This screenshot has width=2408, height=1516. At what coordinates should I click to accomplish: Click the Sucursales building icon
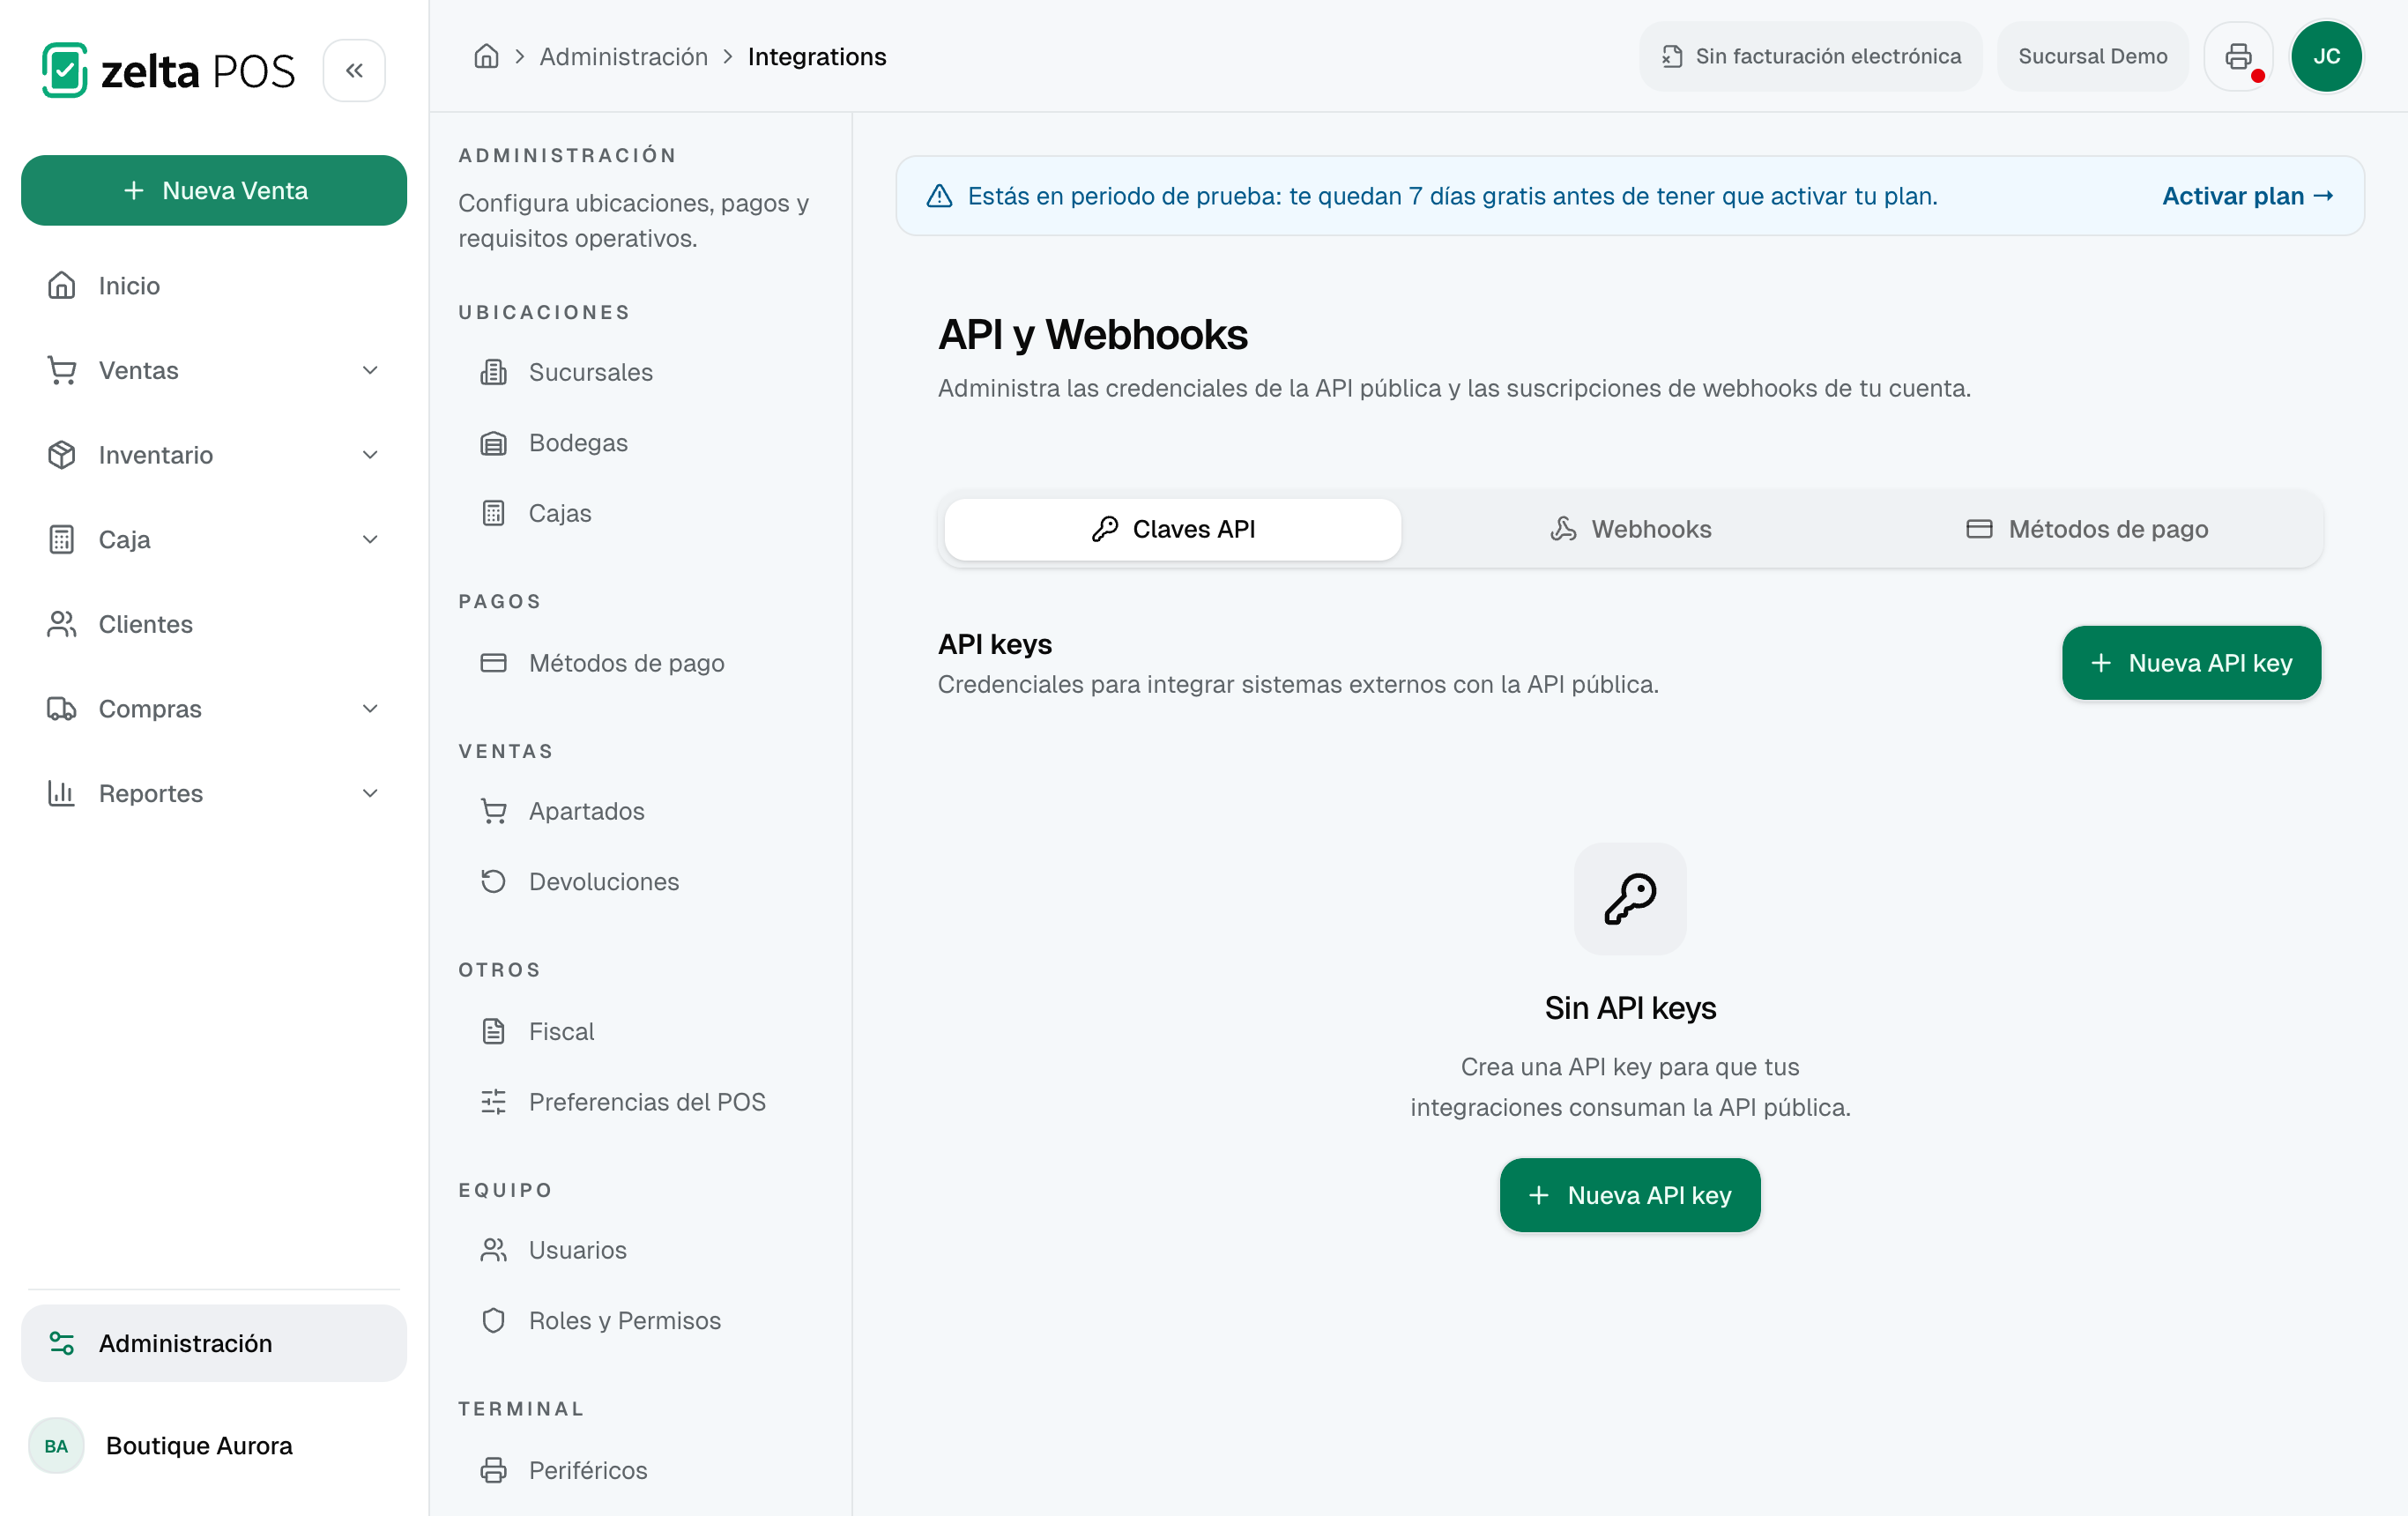493,372
